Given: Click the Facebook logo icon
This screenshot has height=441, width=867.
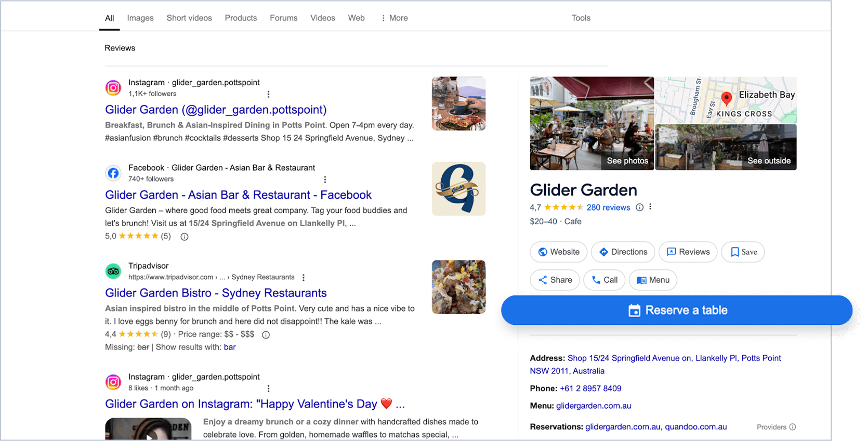Looking at the screenshot, I should click(113, 173).
